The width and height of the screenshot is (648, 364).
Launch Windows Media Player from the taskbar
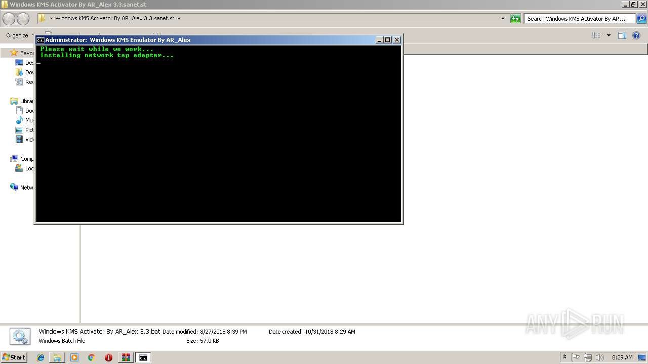click(x=74, y=357)
